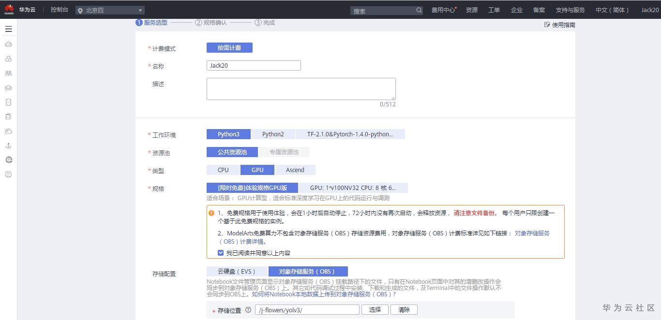661x320 pixels.
Task: Click the help question mark beside 存储位置
Action: [x=248, y=310]
